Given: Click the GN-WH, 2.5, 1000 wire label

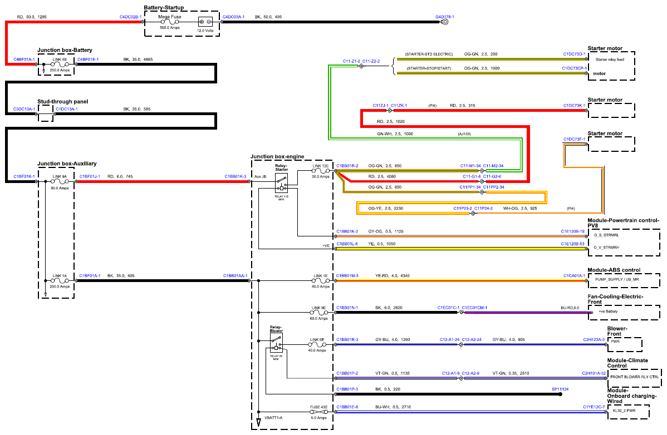Looking at the screenshot, I should [395, 134].
